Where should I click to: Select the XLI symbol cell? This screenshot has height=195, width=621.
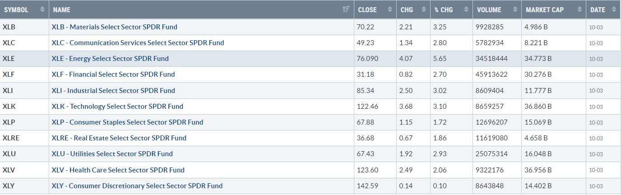click(x=24, y=91)
